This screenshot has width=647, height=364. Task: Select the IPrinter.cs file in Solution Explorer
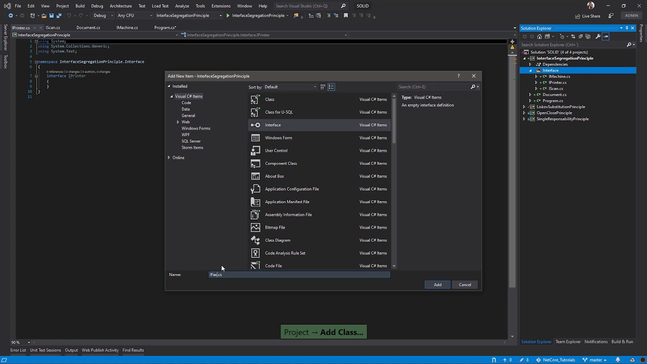point(558,83)
